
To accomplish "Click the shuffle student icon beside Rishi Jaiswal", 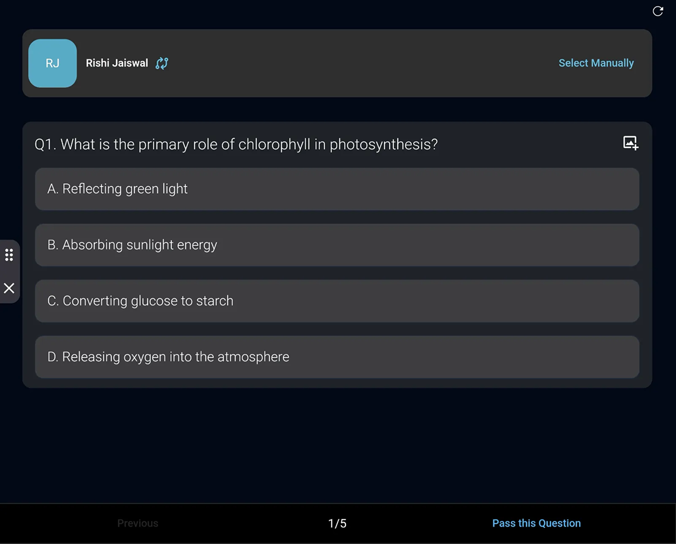I will click(162, 63).
